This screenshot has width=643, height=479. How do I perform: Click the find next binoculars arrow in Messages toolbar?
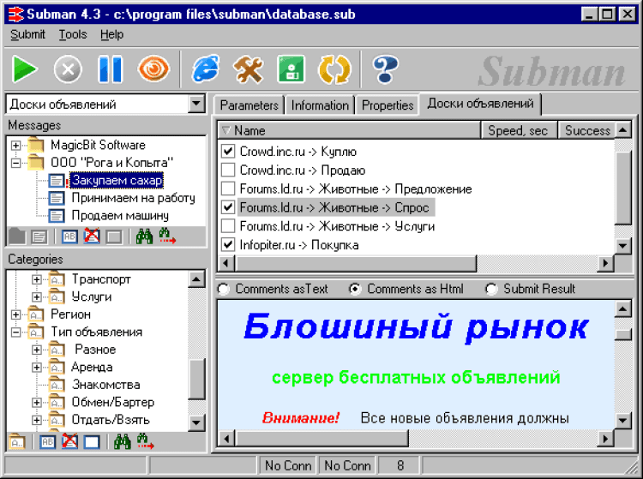click(167, 237)
